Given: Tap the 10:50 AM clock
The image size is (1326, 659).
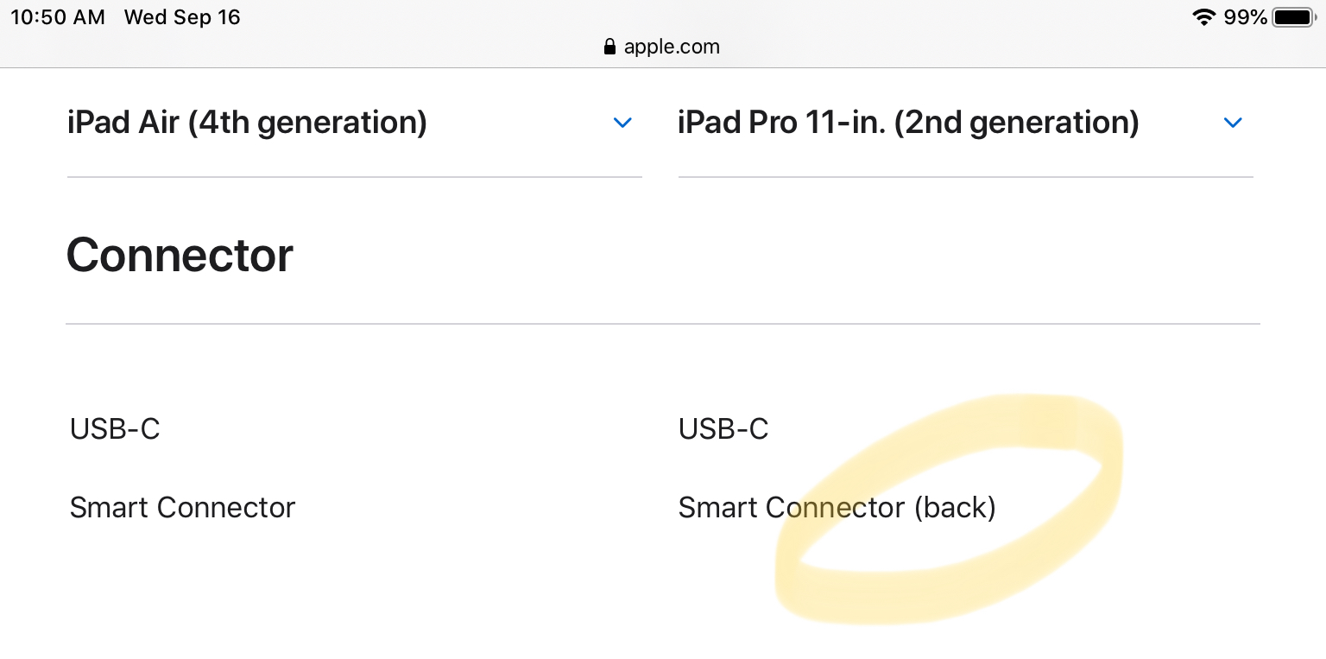Looking at the screenshot, I should (x=57, y=17).
